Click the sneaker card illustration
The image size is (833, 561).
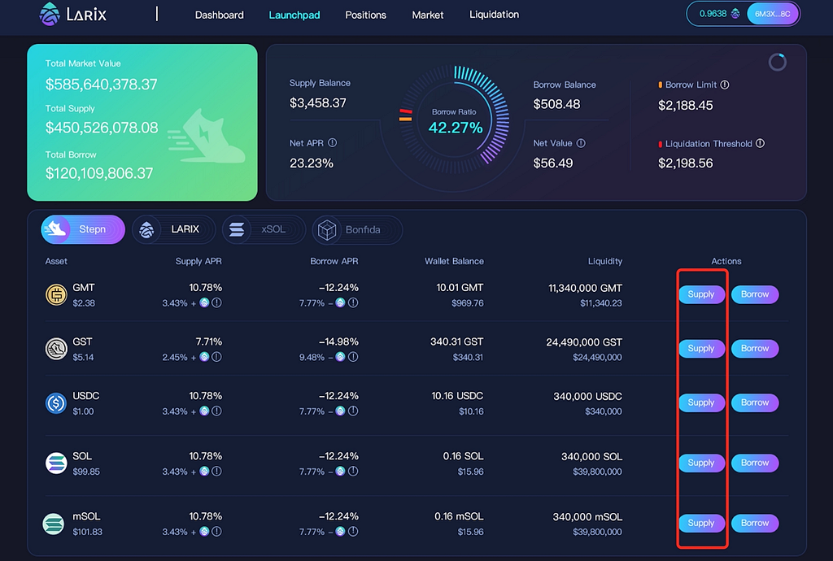point(206,137)
